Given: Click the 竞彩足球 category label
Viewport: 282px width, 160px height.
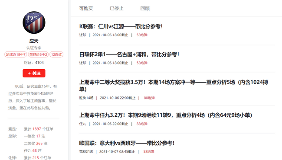Looking at the screenshot, I should 86,152.
